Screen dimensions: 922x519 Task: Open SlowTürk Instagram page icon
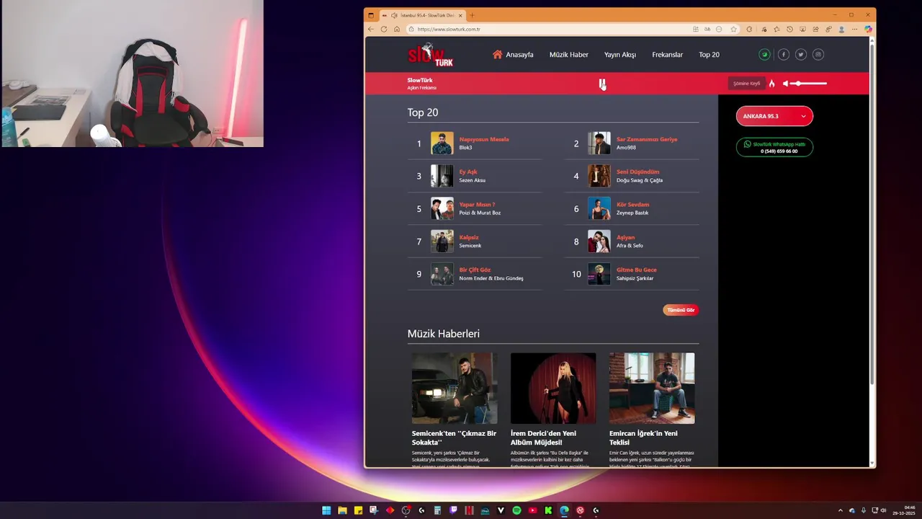818,55
